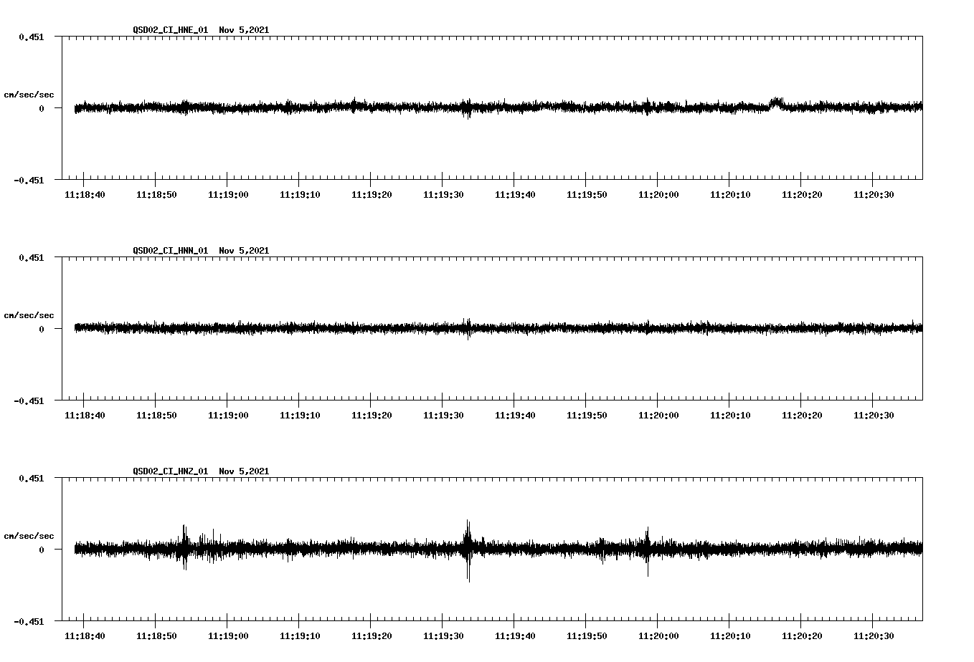Click 11:20:30 time label under HNN plot
Screen dimensions: 974x662
point(874,416)
